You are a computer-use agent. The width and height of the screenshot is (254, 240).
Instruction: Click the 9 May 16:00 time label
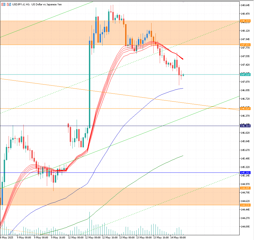tap(58, 238)
